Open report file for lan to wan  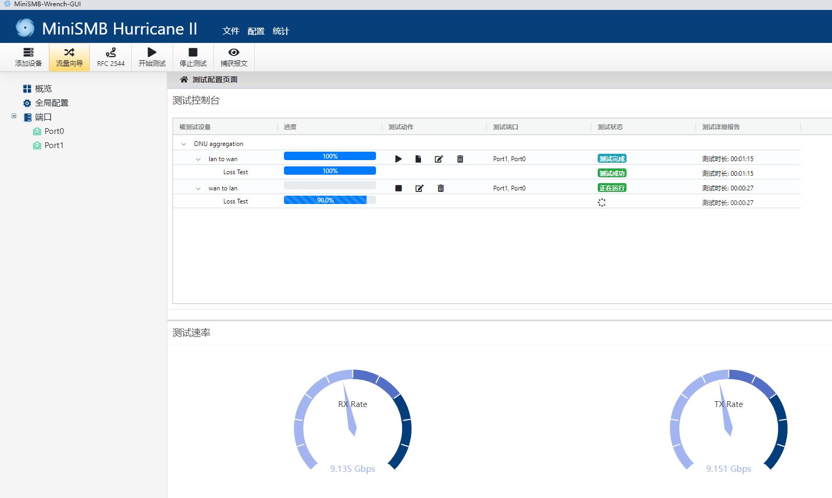click(x=418, y=159)
